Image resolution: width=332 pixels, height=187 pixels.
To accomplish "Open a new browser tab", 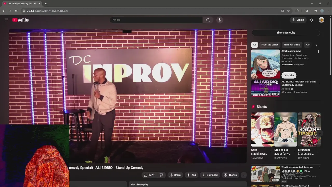I will (46, 4).
